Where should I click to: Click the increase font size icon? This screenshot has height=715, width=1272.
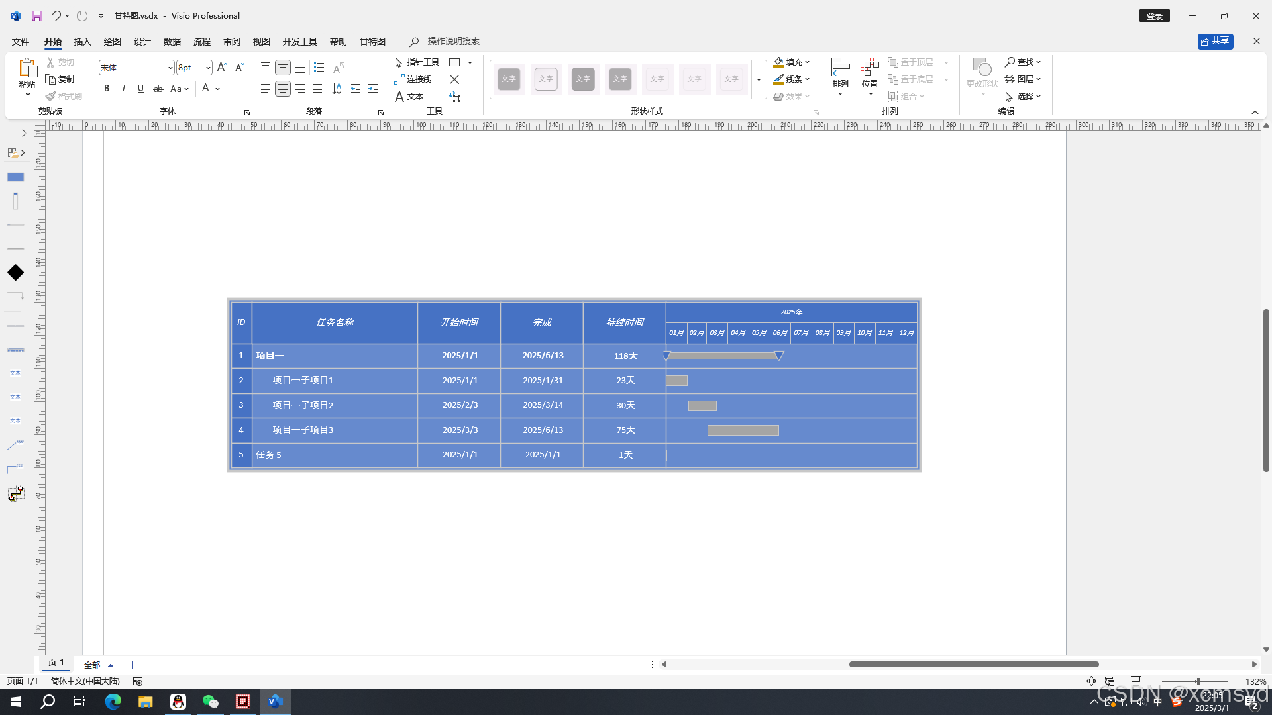(222, 68)
